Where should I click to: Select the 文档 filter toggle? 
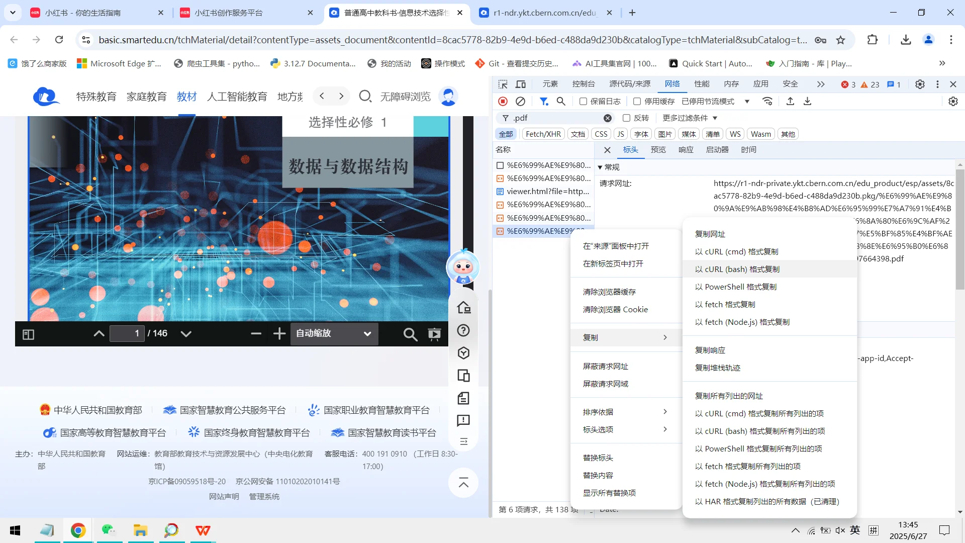(x=578, y=134)
